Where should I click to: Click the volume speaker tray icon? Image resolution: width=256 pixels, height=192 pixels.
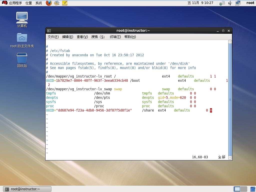[x=230, y=3]
